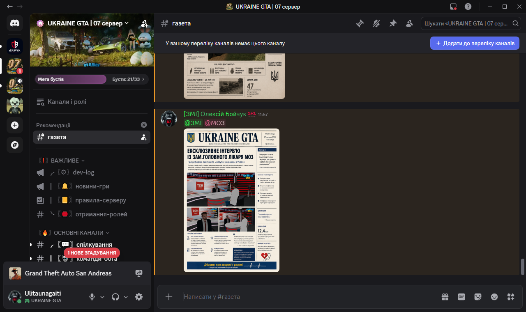Open the Канали і ролі browse item
Image resolution: width=526 pixels, height=312 pixels.
[92, 102]
